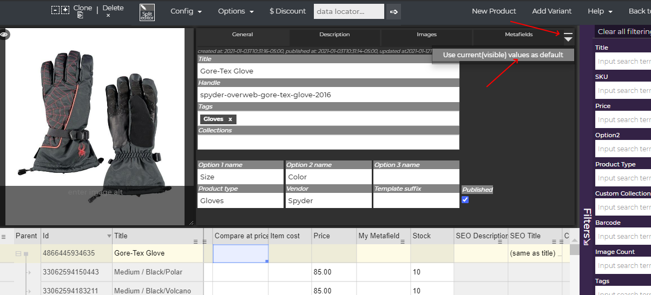This screenshot has height=295, width=651.
Task: Click the New Product button
Action: [494, 11]
